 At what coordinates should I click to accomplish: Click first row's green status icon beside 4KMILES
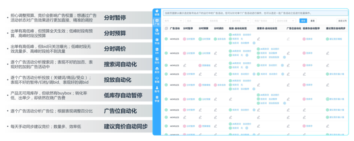(x=166, y=39)
